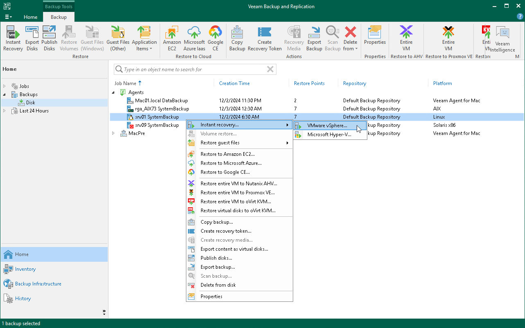Open Properties from the context menu
525x328 pixels.
(x=240, y=297)
